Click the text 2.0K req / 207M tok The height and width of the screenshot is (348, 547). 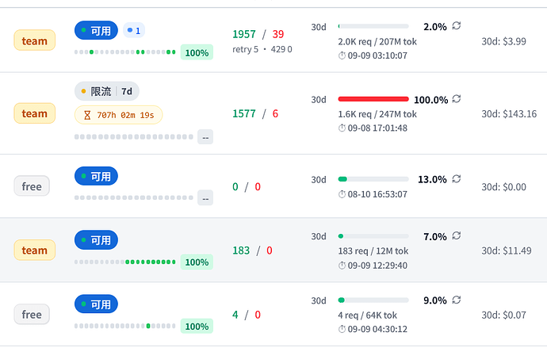[377, 41]
